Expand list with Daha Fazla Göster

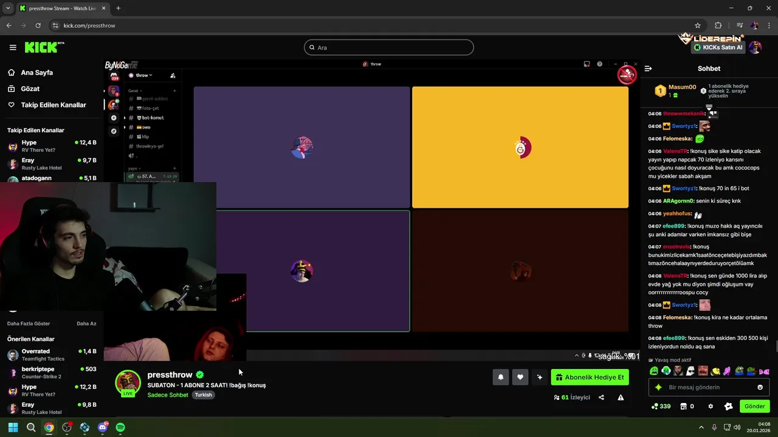tap(29, 324)
